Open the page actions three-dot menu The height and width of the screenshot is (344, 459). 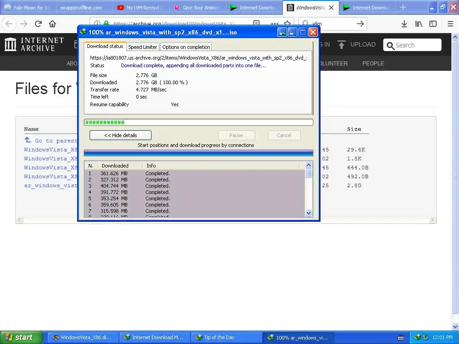coord(275,24)
